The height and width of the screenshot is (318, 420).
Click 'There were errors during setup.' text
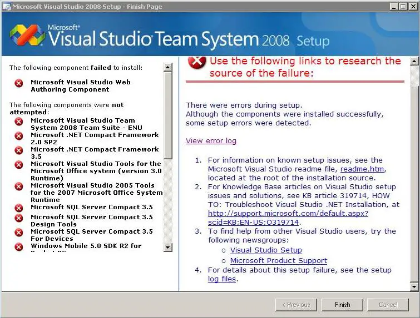pyautogui.click(x=244, y=105)
